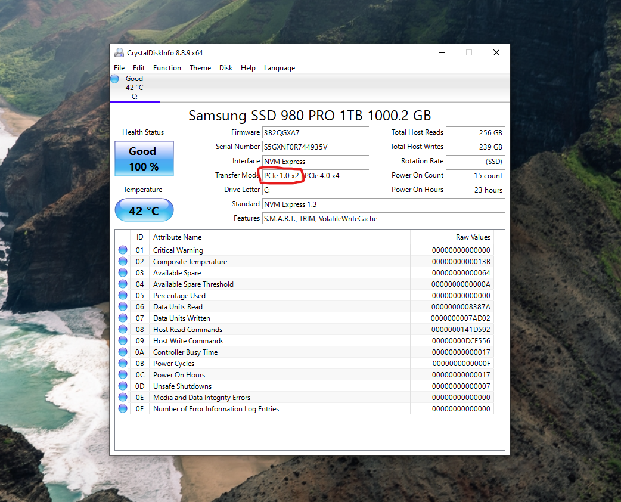Select the indicator icon for Available Spare
Screen dimensions: 621x502
pos(123,272)
